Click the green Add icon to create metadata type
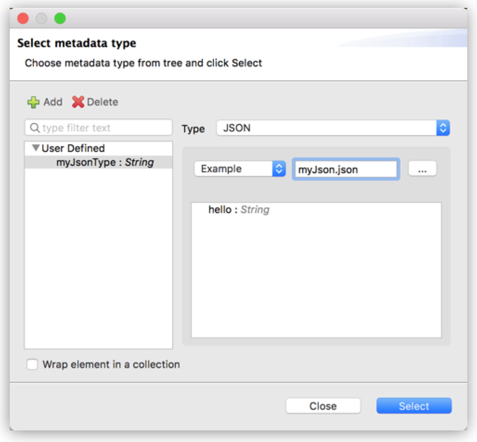This screenshot has height=442, width=477. (32, 102)
